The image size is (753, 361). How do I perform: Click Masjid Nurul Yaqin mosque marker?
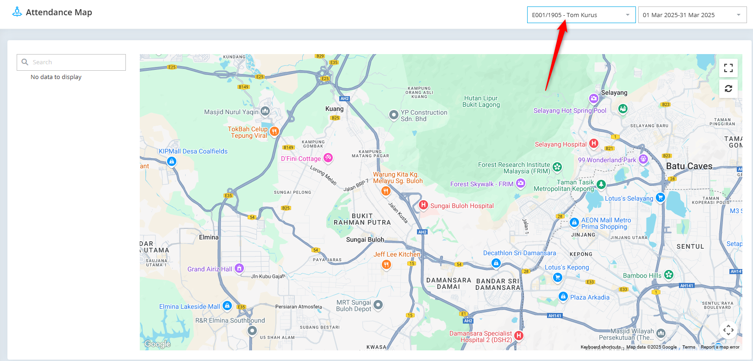(265, 111)
